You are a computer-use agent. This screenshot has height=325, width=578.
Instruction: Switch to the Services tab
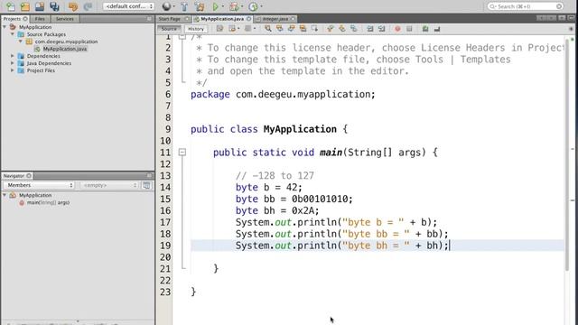tap(65, 19)
